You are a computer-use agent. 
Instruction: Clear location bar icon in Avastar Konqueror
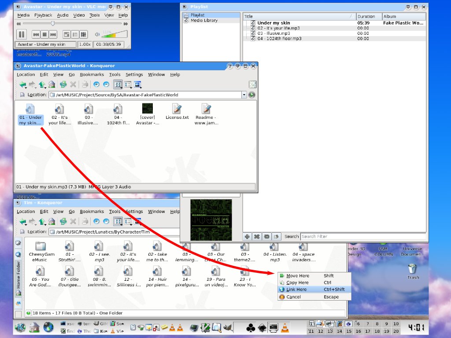22,95
